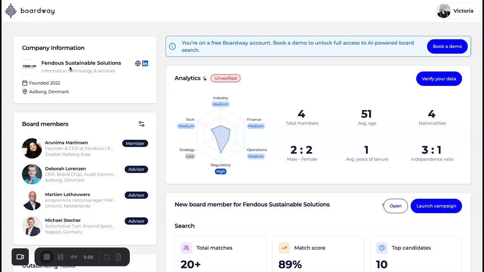Image resolution: width=484 pixels, height=272 pixels.
Task: Click Arunima Martinsen's avatar
Action: [x=32, y=148]
